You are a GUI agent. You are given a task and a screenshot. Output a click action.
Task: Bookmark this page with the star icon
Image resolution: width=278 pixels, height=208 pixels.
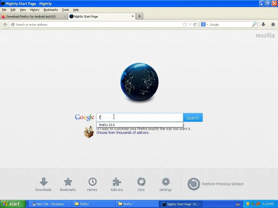185,24
